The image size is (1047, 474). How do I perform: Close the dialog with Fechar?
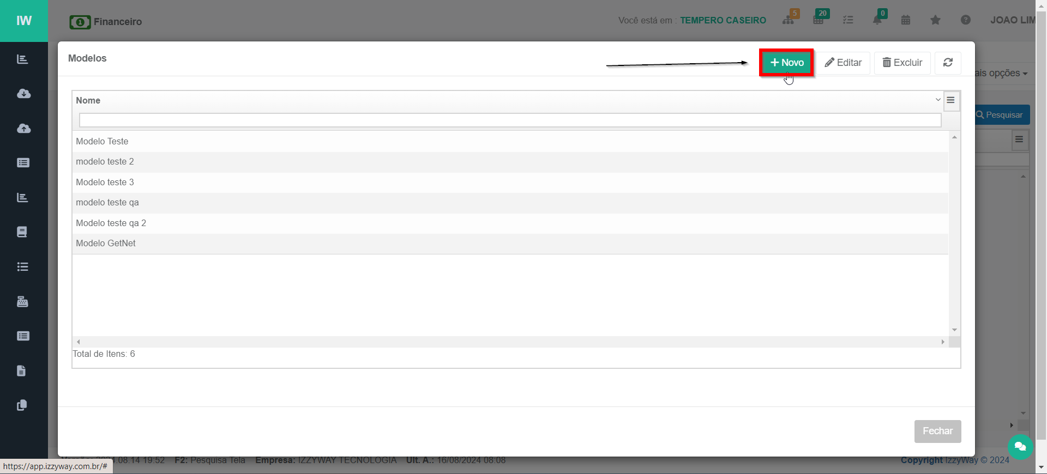pyautogui.click(x=937, y=431)
